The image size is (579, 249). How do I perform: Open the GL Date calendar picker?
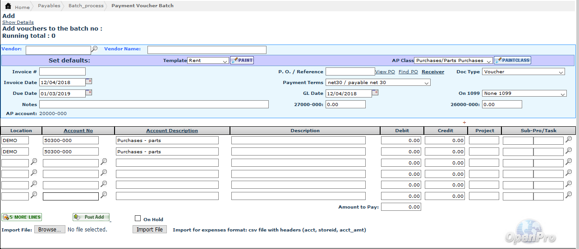coord(375,93)
